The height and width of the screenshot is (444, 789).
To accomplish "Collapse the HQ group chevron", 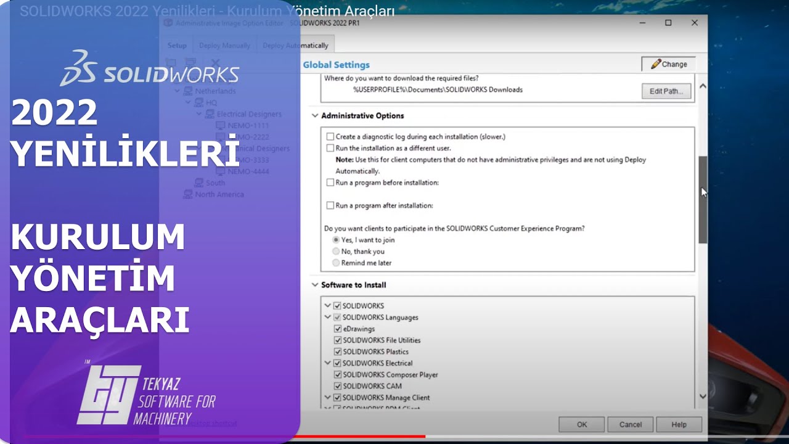I will click(x=189, y=102).
